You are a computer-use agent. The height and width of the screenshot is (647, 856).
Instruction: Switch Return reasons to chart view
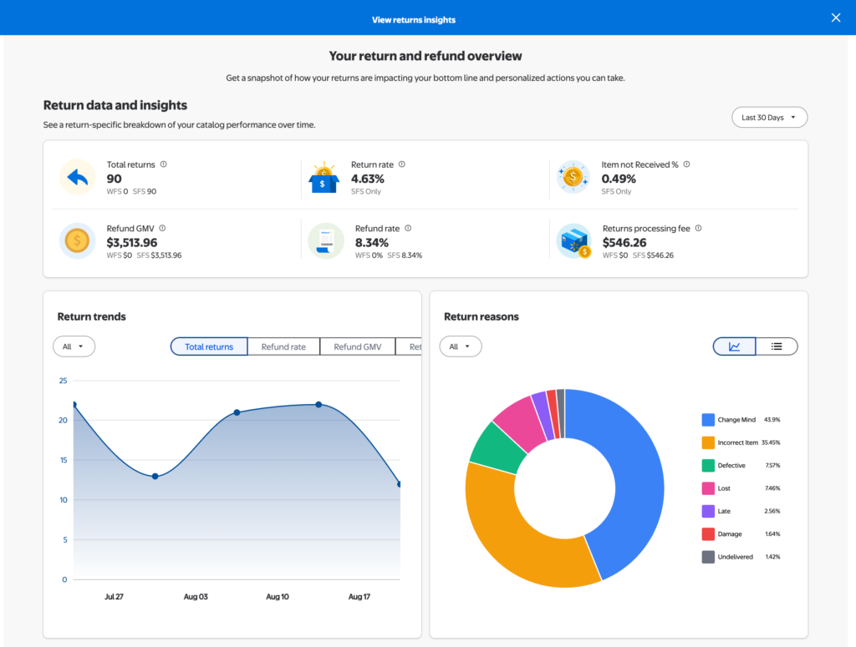coord(734,346)
